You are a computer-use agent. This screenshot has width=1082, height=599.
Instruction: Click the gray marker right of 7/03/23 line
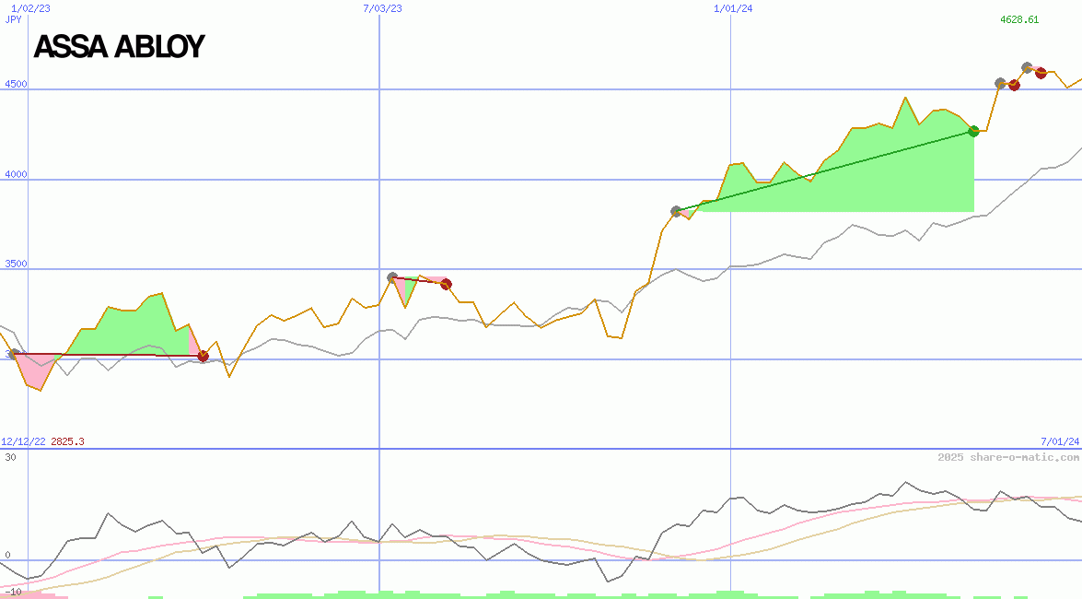click(x=392, y=276)
